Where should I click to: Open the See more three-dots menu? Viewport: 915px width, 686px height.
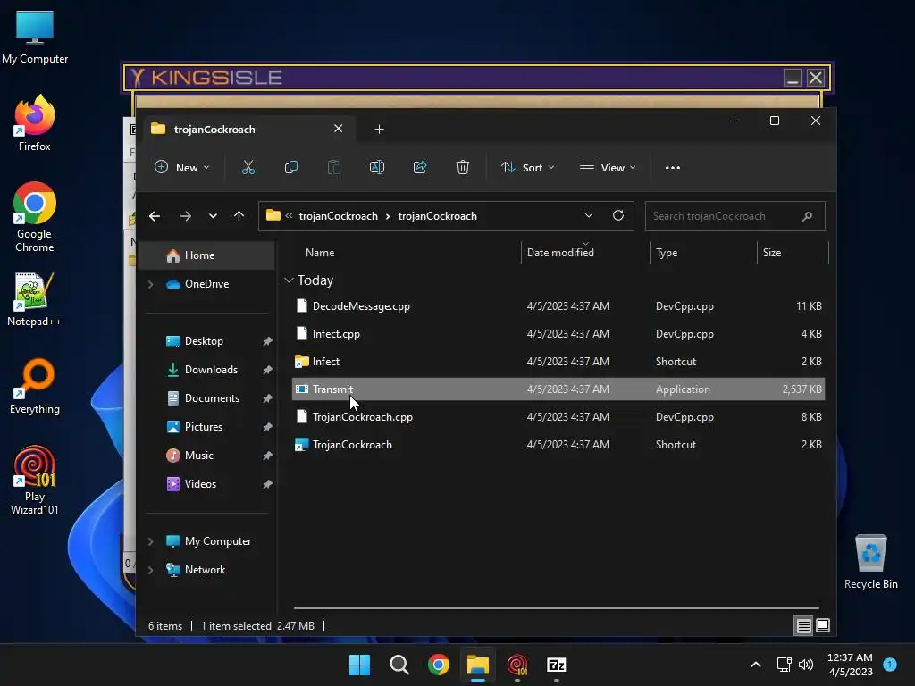[x=672, y=167]
